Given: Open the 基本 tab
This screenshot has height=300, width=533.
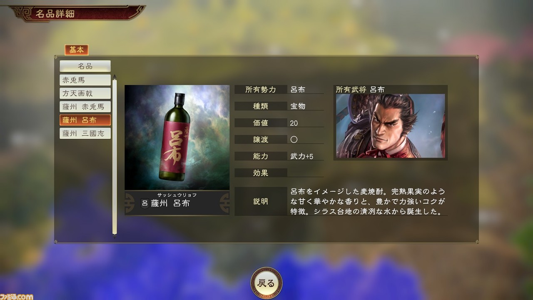Looking at the screenshot, I should tap(76, 50).
